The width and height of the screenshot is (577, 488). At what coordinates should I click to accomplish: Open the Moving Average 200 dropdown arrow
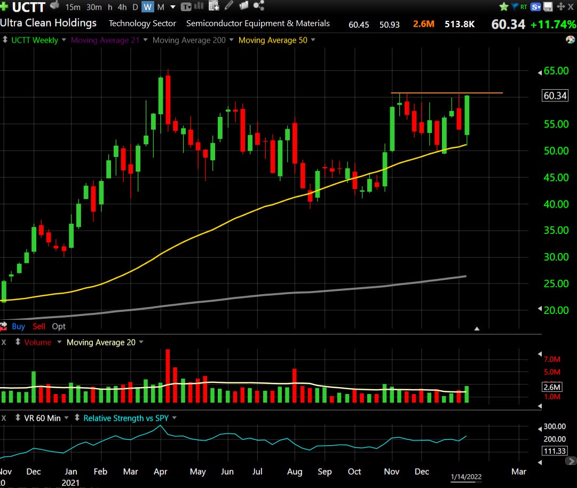tap(232, 40)
